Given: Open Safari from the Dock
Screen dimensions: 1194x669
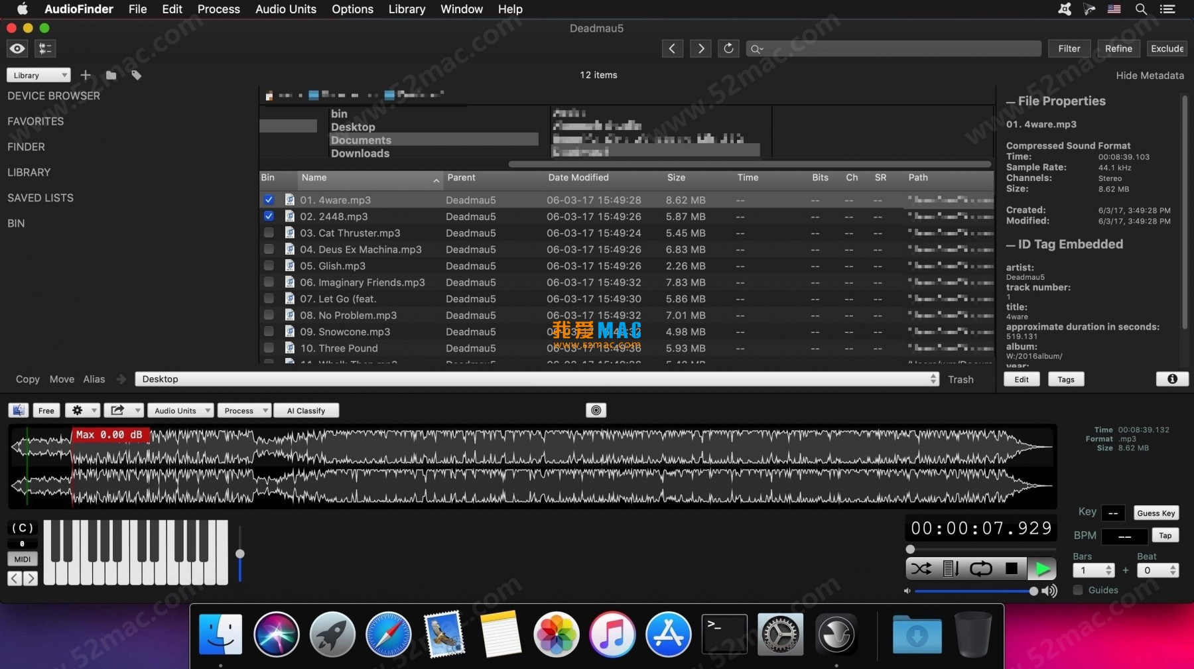Looking at the screenshot, I should coord(388,635).
